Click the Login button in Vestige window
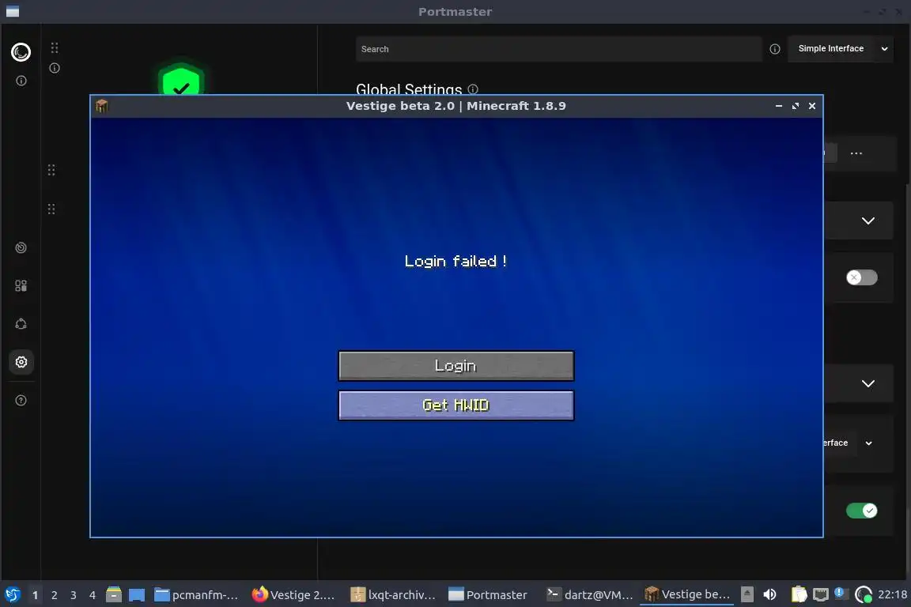Image resolution: width=911 pixels, height=607 pixels. [x=456, y=365]
